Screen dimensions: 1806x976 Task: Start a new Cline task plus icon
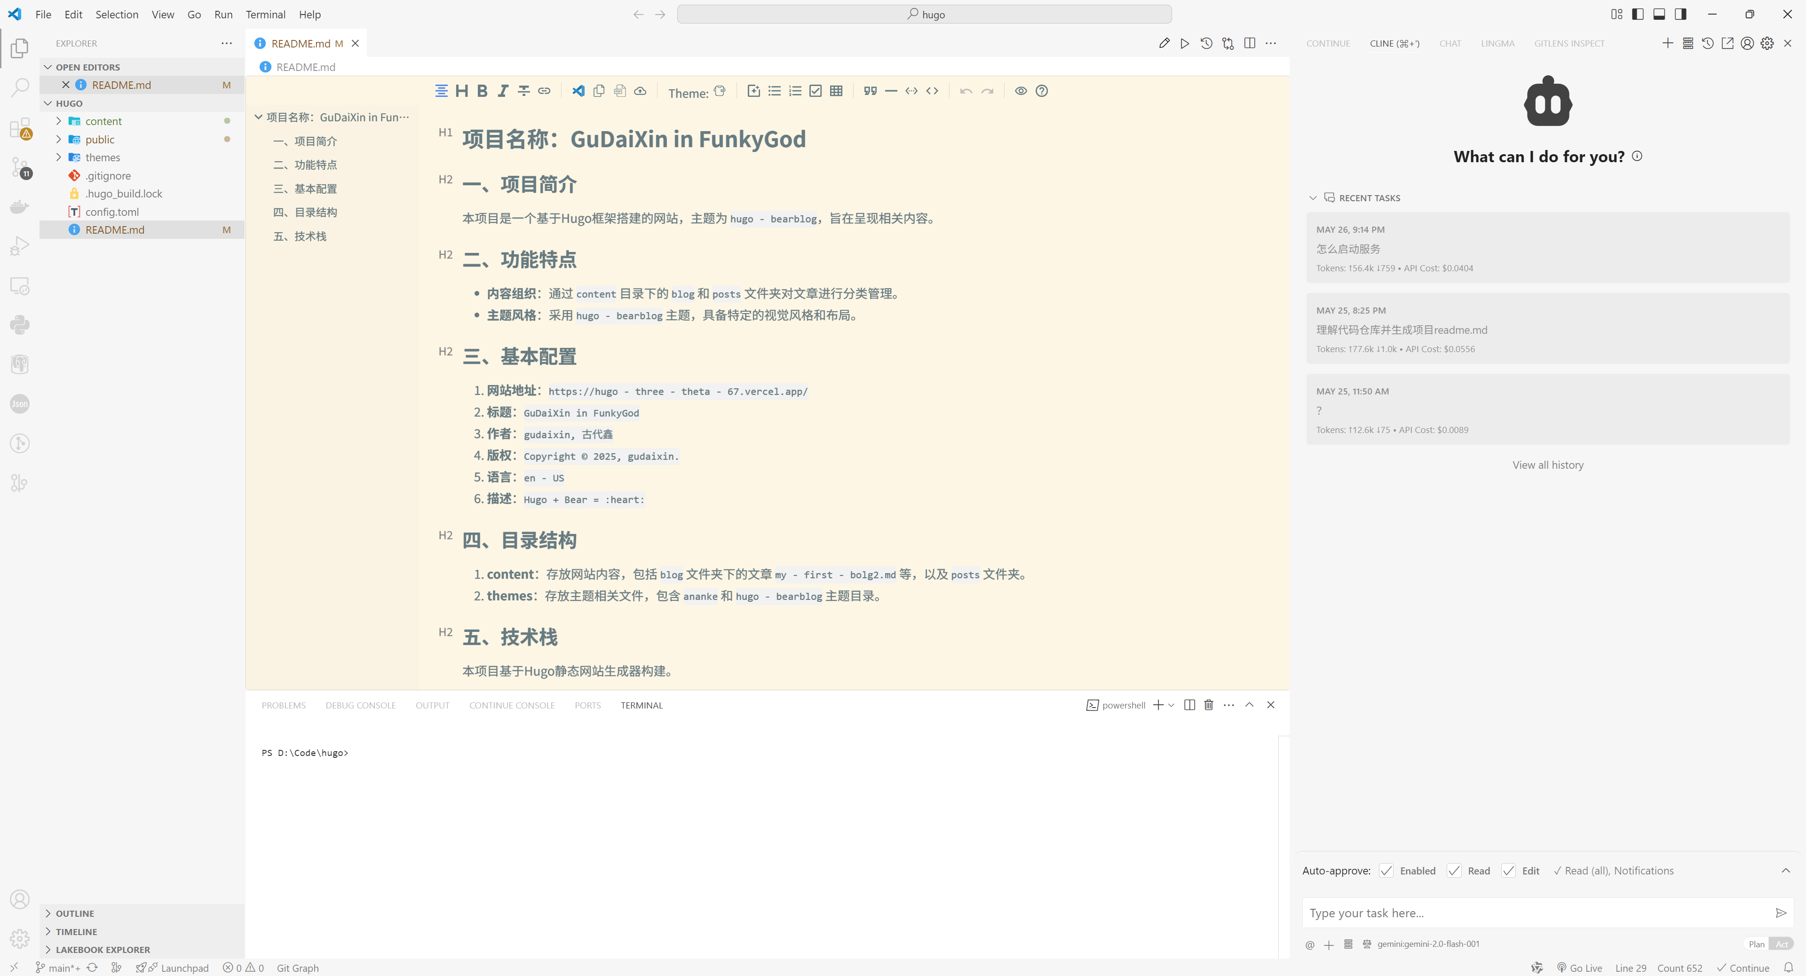click(x=1668, y=43)
